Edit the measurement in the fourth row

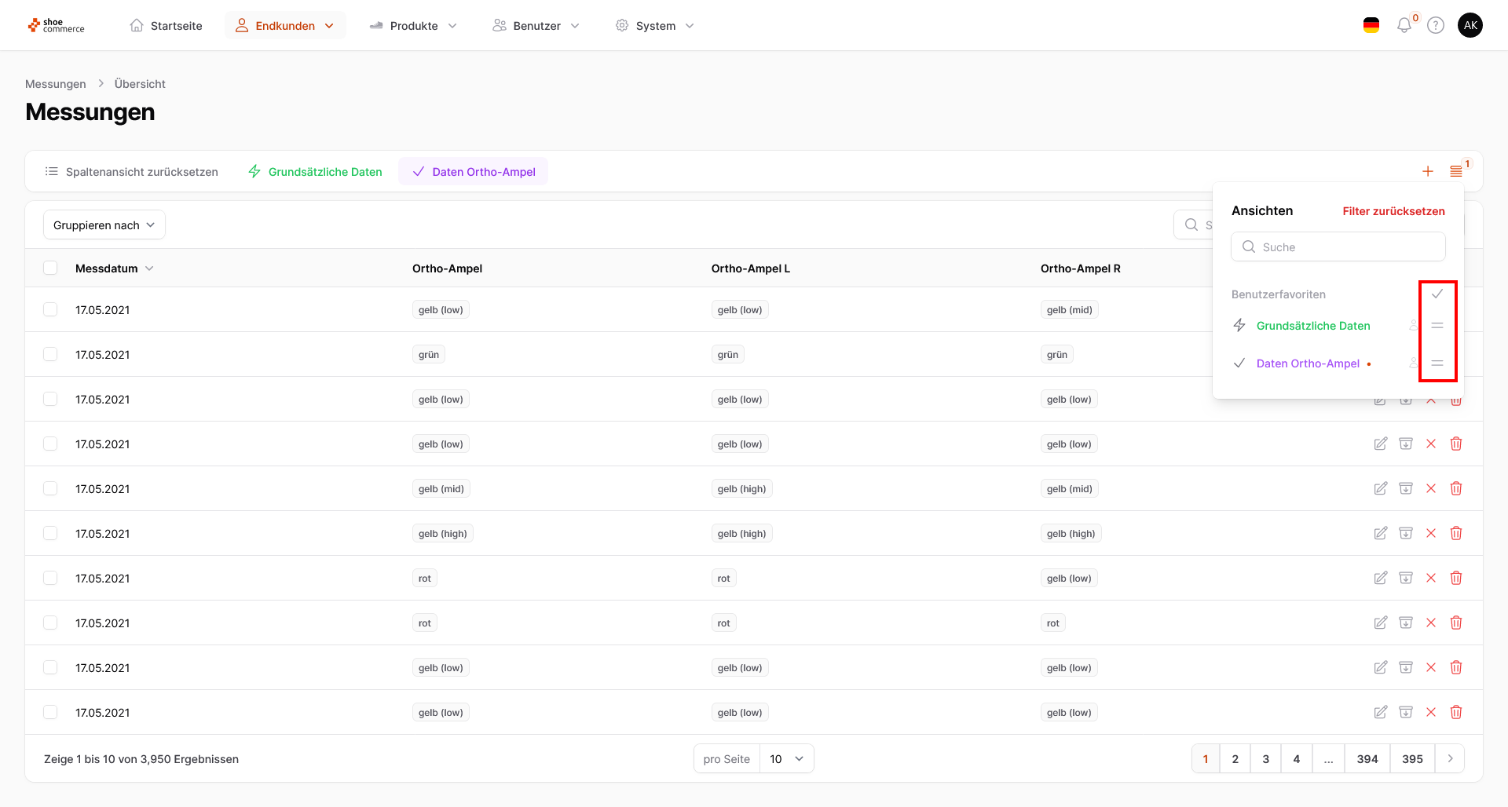(x=1381, y=444)
